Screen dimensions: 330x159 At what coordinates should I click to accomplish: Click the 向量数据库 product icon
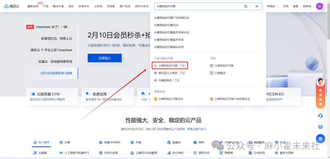[156, 81]
